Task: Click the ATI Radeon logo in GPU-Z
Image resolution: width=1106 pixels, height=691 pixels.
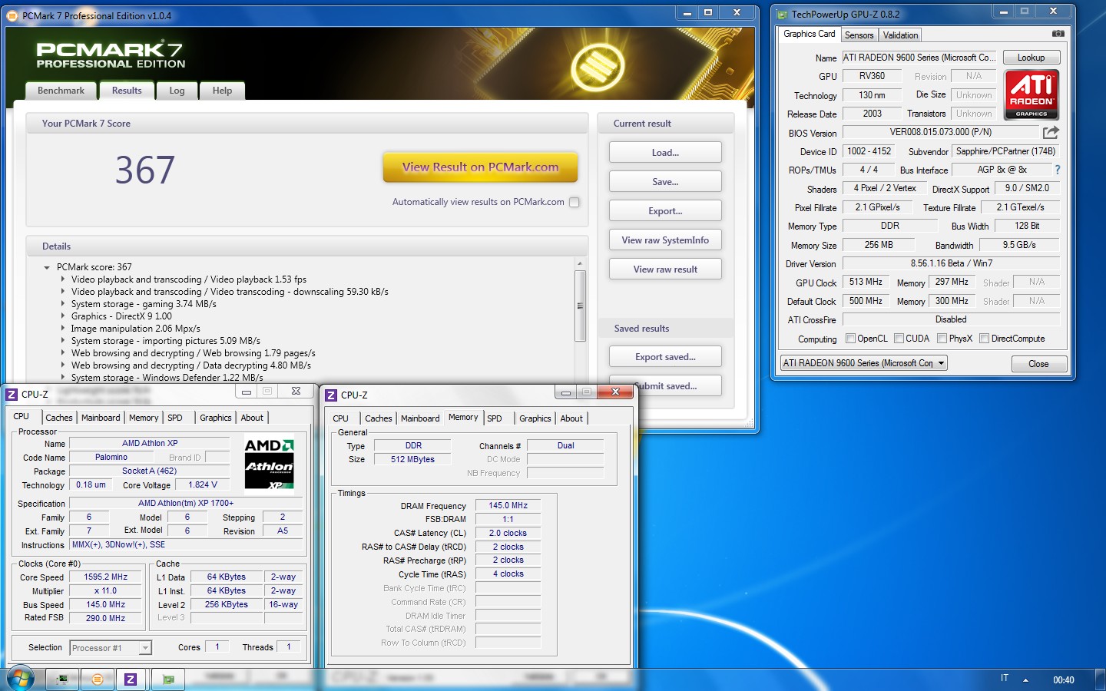Action: [1031, 94]
